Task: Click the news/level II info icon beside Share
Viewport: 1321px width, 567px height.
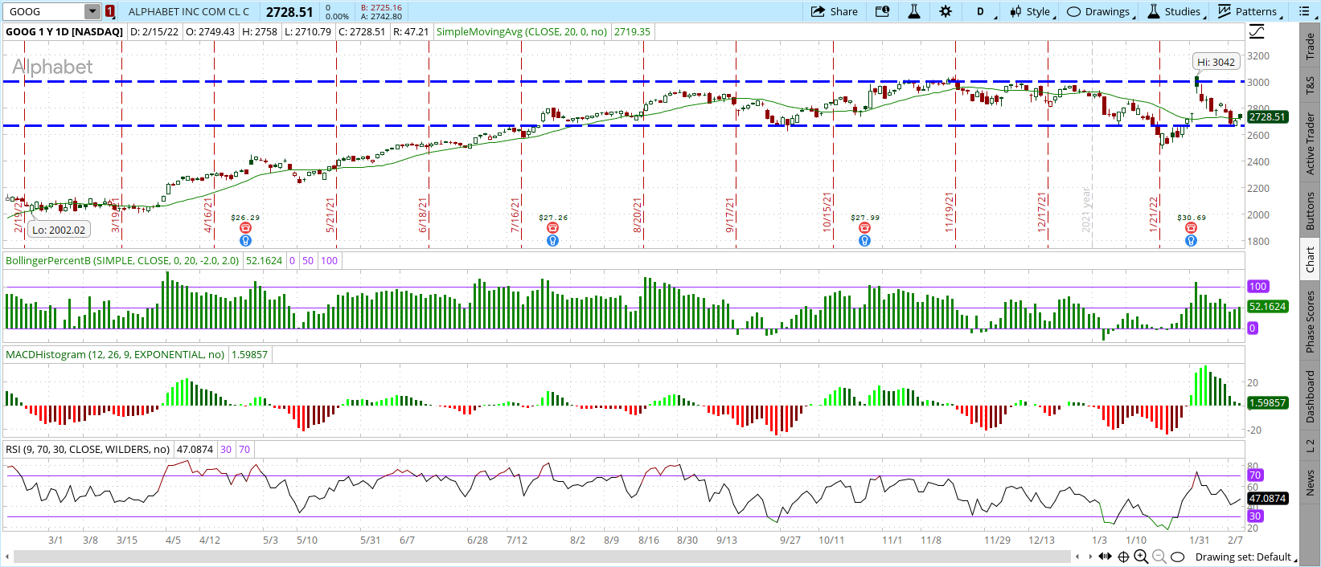Action: coord(882,11)
